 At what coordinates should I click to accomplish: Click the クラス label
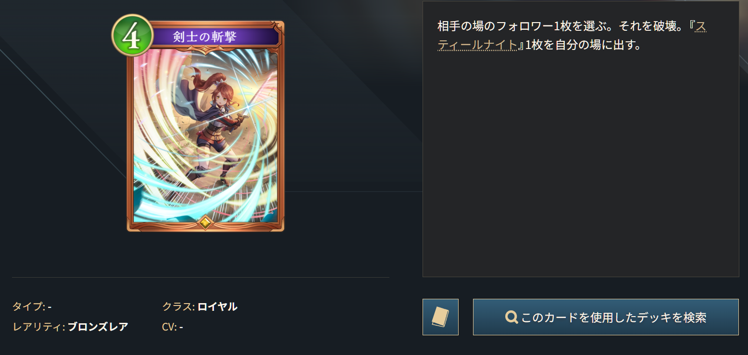[x=178, y=306]
